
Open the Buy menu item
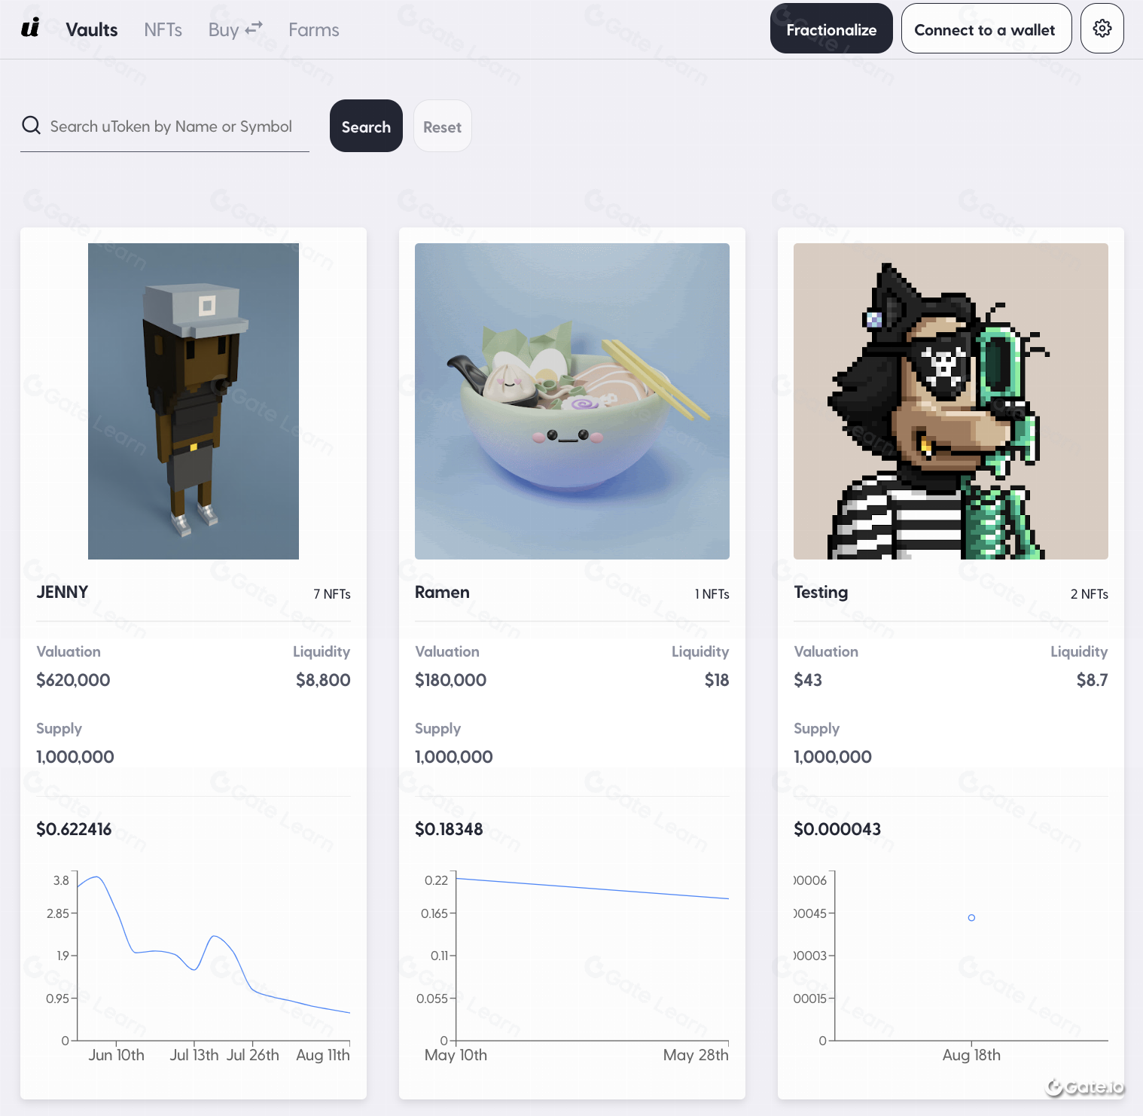pyautogui.click(x=224, y=29)
